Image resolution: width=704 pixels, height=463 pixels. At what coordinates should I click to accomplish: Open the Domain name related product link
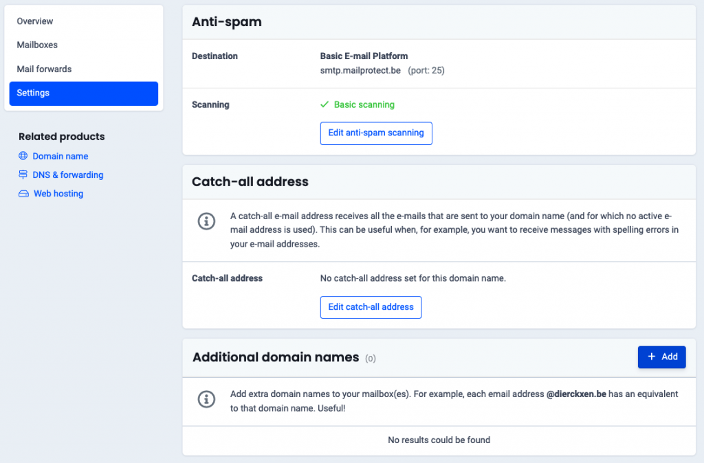pyautogui.click(x=60, y=156)
